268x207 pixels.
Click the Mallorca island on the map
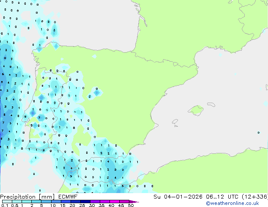[196, 110]
